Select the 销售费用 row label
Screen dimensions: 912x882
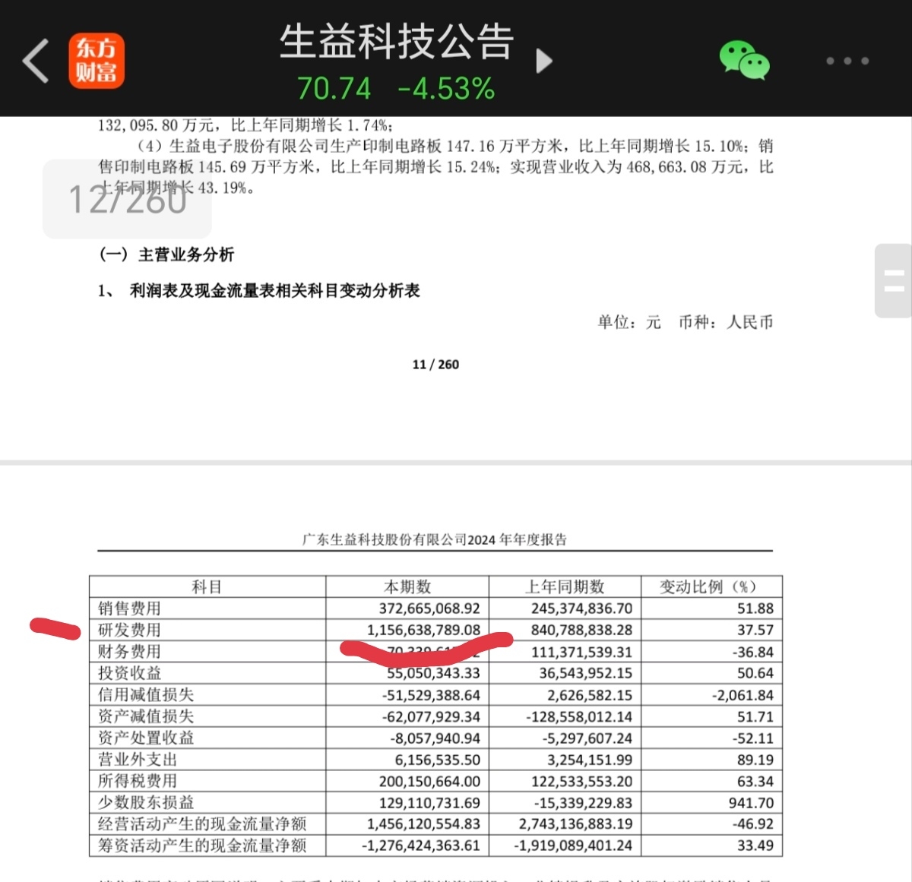tap(129, 609)
